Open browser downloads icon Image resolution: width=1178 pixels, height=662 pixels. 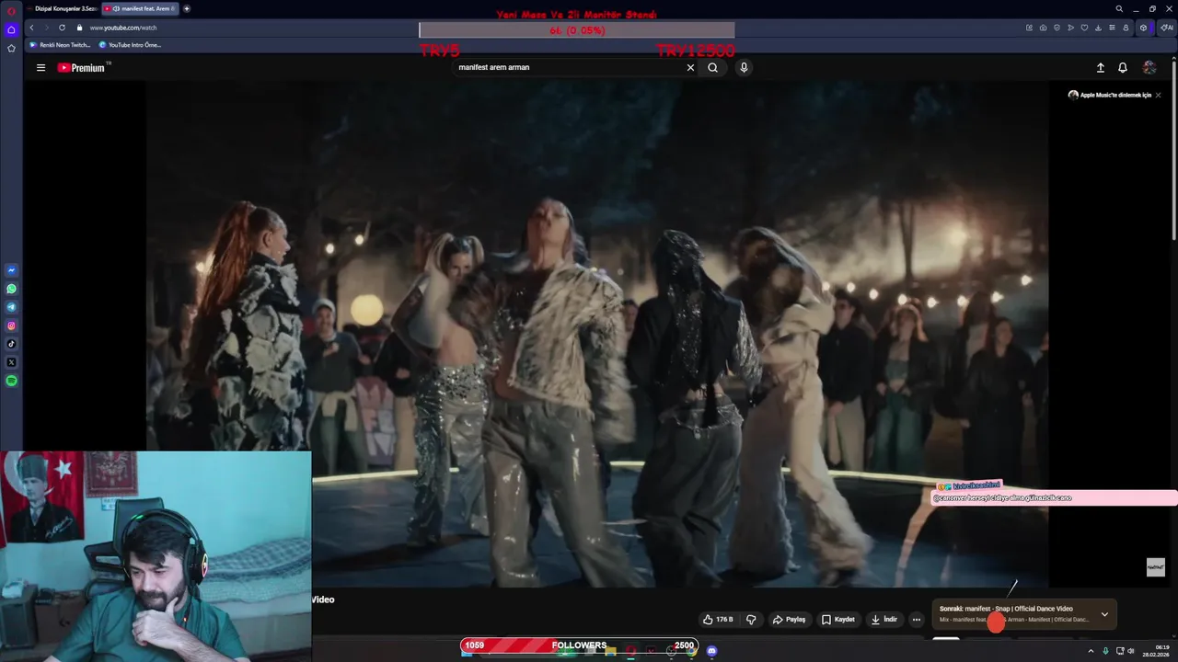tap(1098, 28)
